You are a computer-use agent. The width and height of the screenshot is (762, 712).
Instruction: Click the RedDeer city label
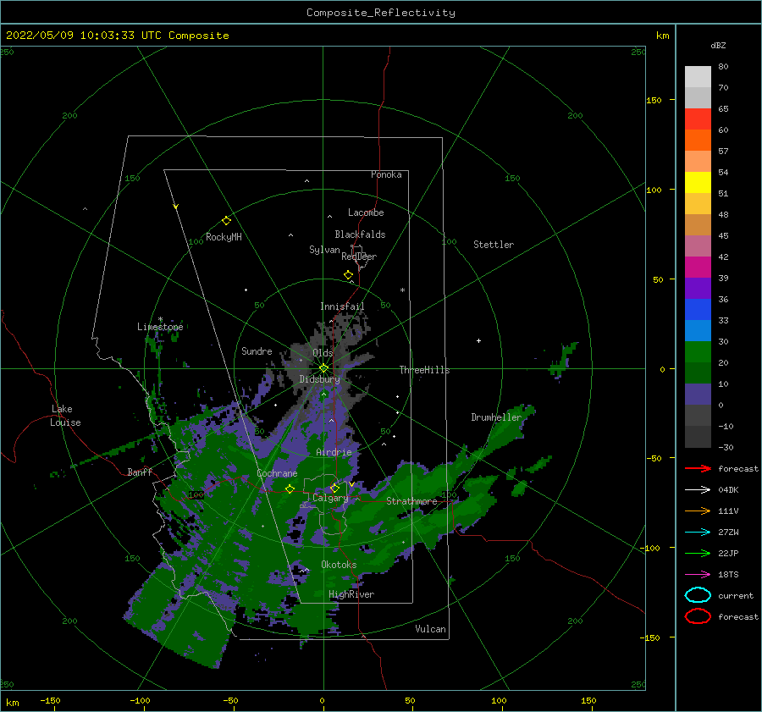coord(359,257)
